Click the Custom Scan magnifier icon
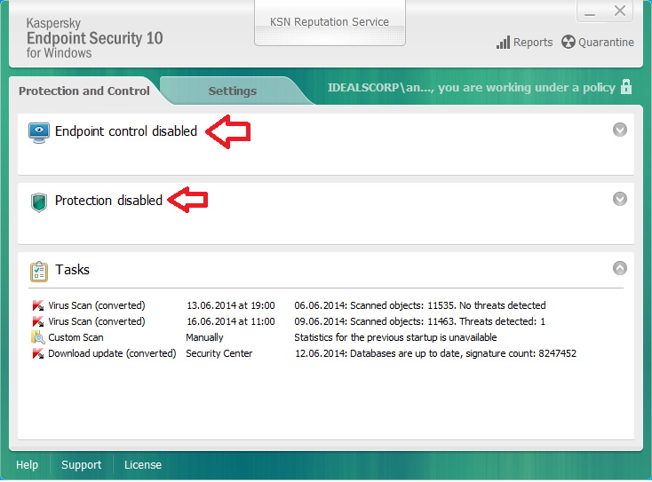 (x=38, y=337)
